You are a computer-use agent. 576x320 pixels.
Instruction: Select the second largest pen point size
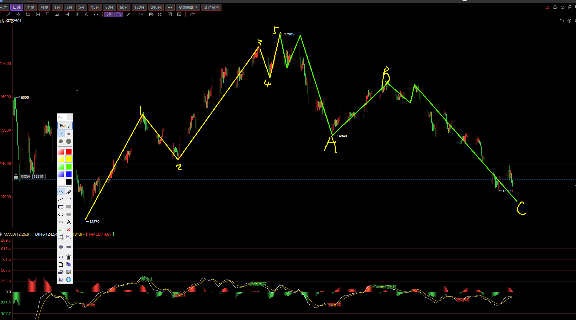click(x=61, y=141)
